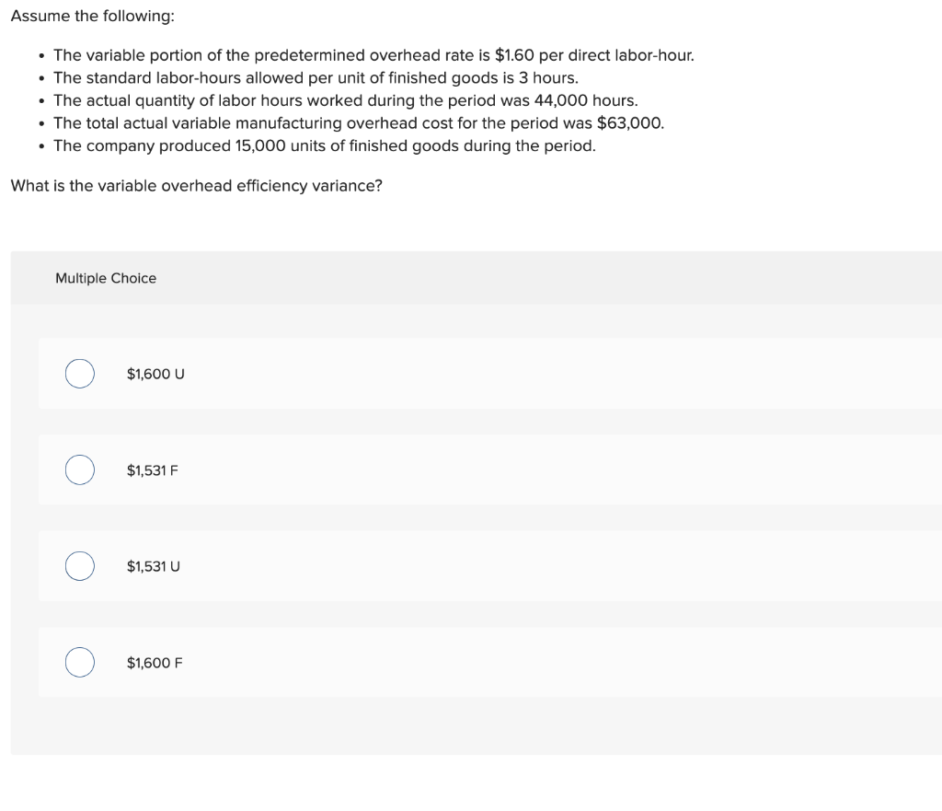Click the total actual variable overhead cost bullet
942x811 pixels.
(359, 123)
